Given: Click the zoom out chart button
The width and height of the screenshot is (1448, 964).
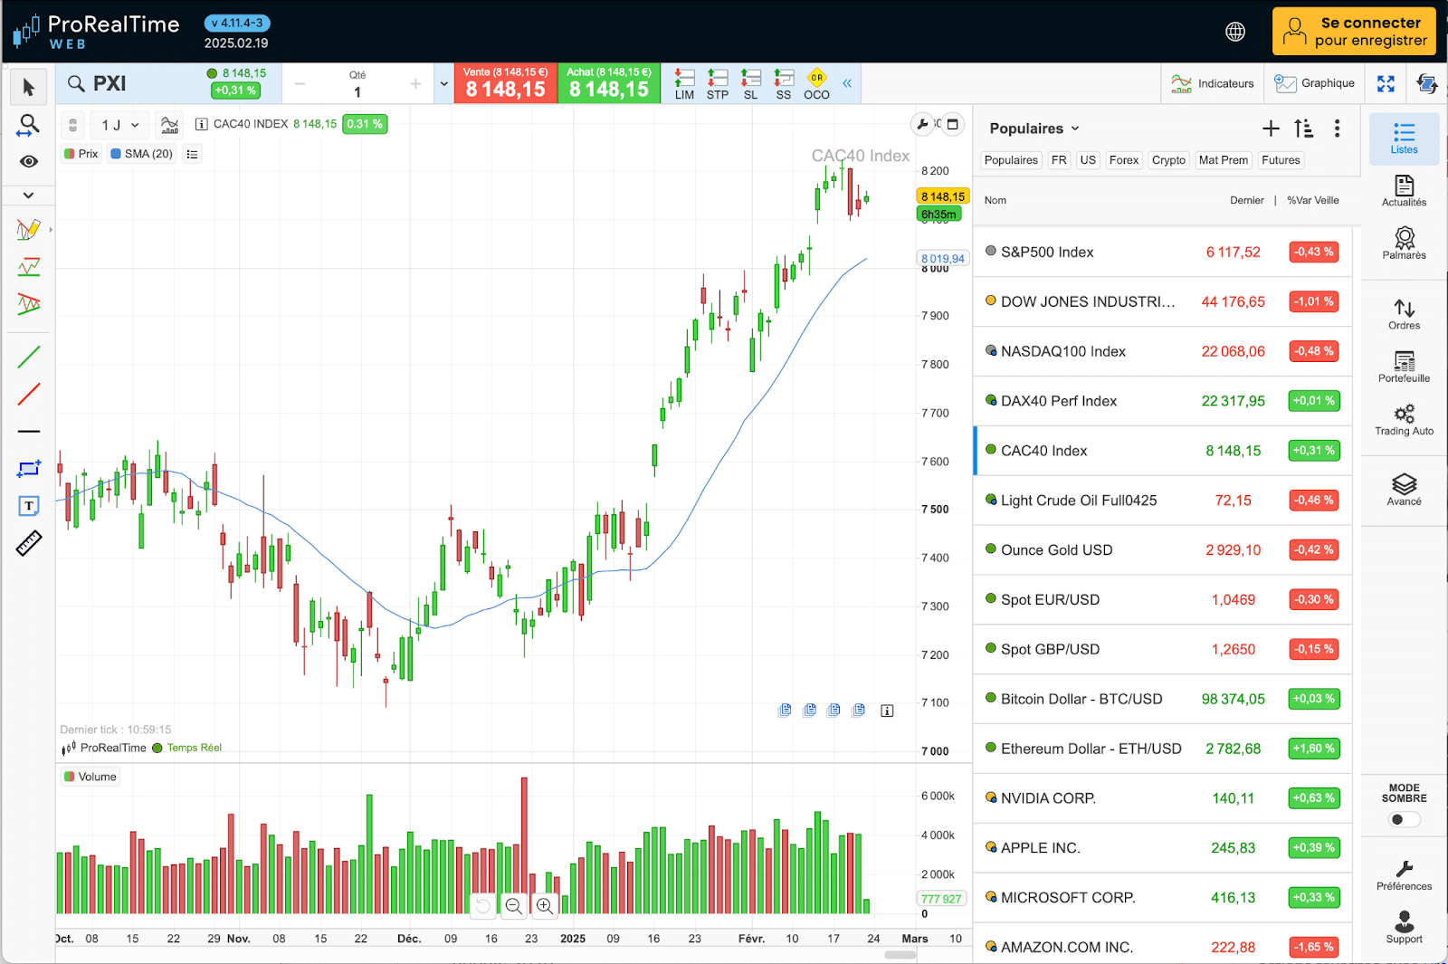Looking at the screenshot, I should [513, 905].
